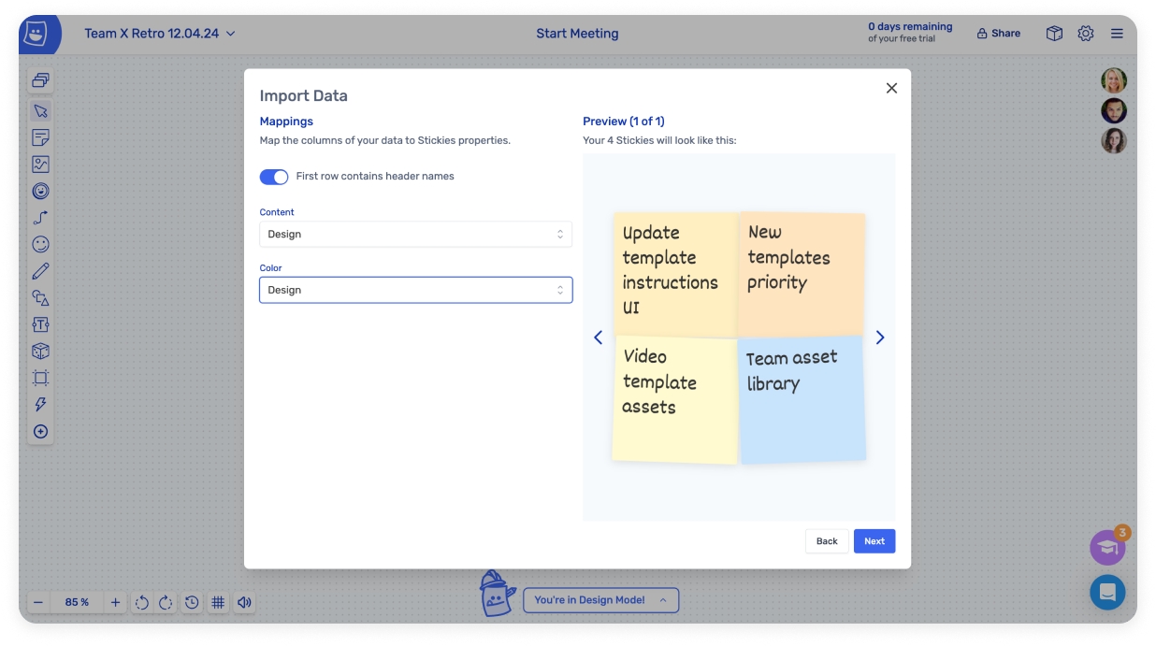Open the shapes tool
1156x646 pixels.
[x=40, y=298]
